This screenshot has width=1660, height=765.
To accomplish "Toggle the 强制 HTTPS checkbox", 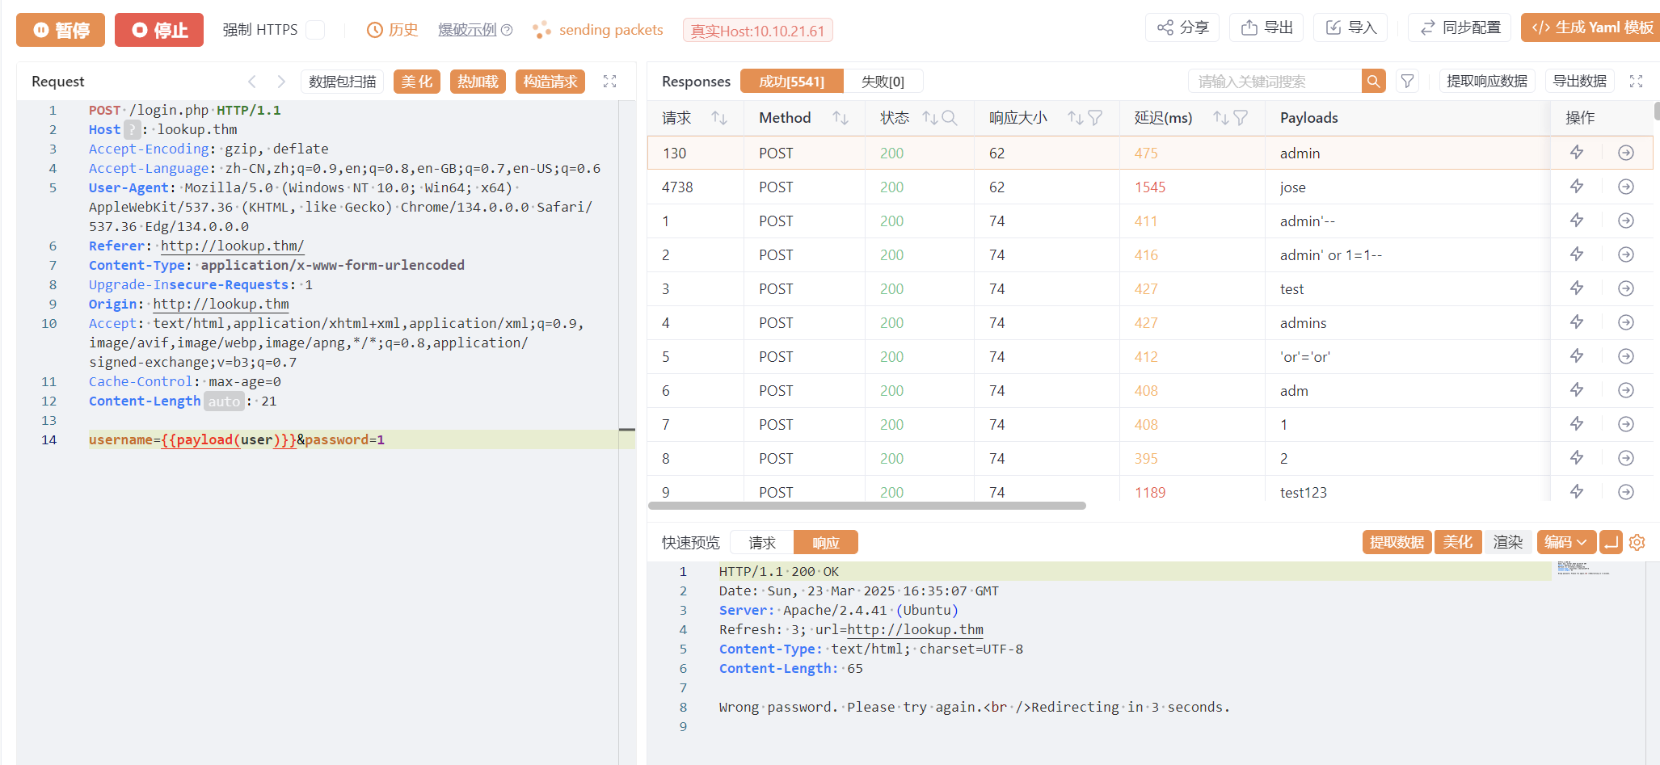I will 315,30.
